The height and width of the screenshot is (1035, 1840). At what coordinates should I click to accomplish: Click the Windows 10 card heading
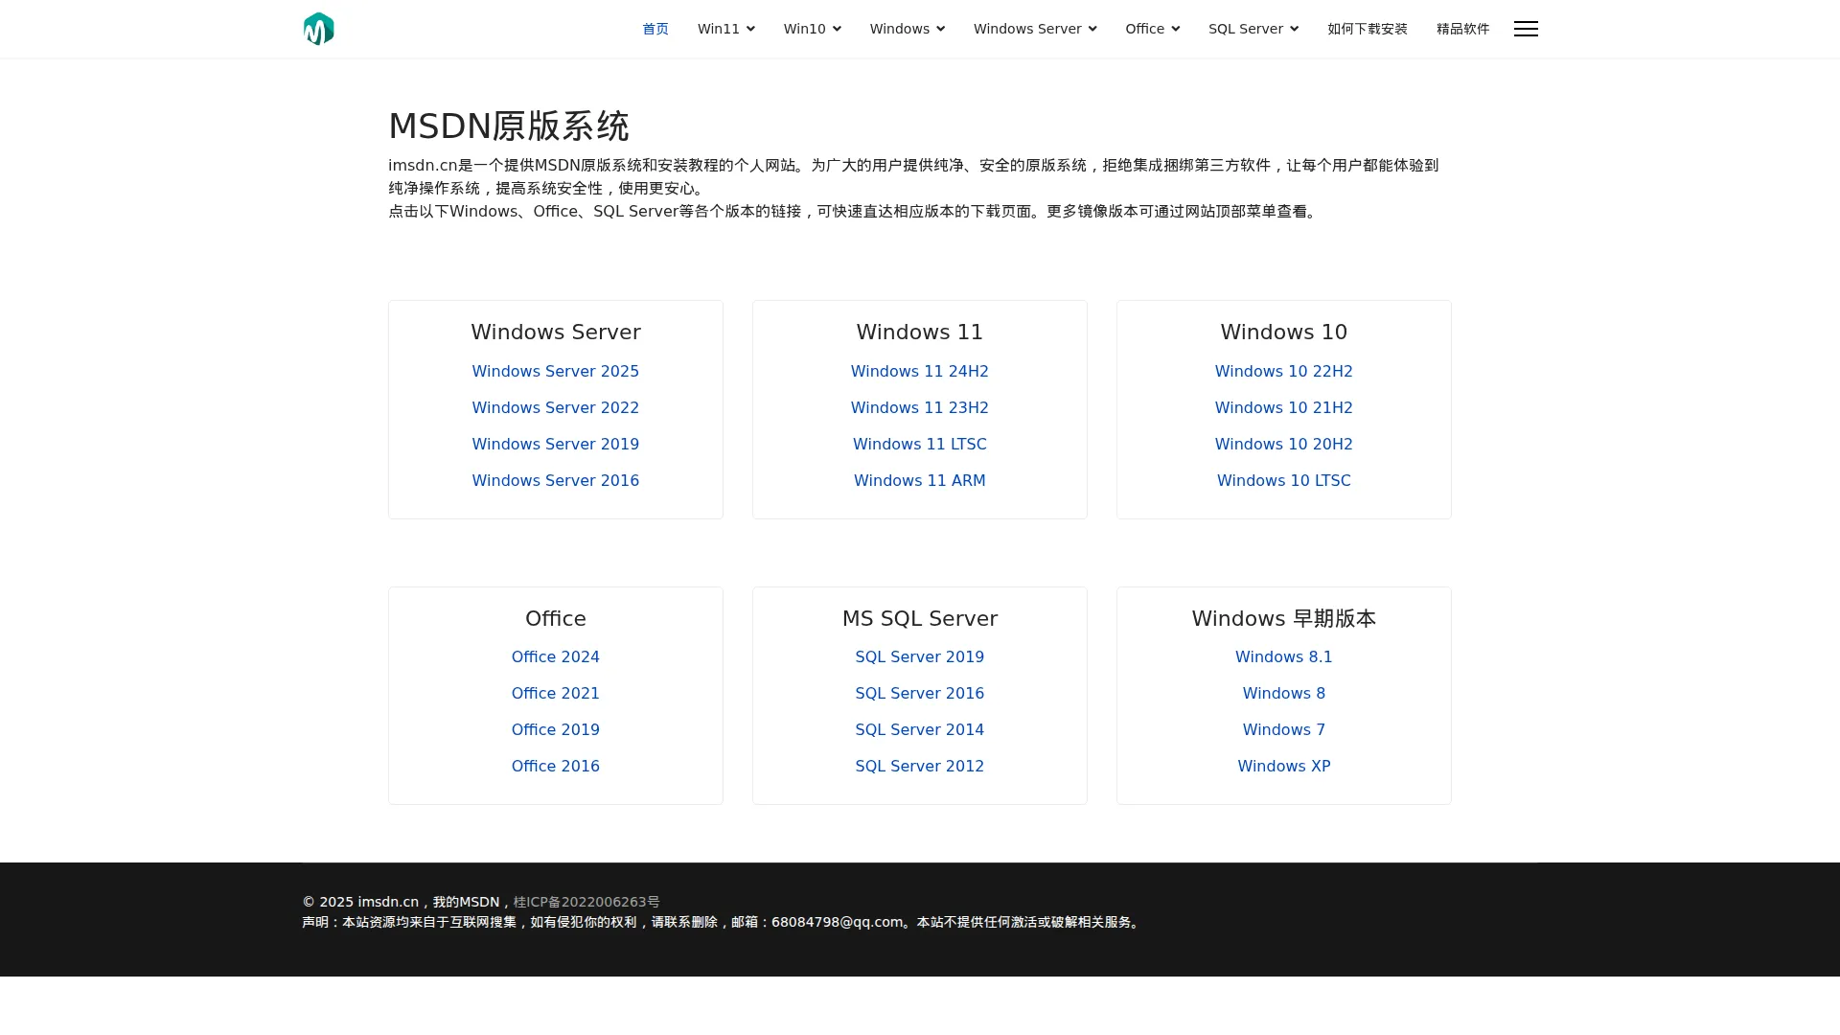click(x=1284, y=333)
